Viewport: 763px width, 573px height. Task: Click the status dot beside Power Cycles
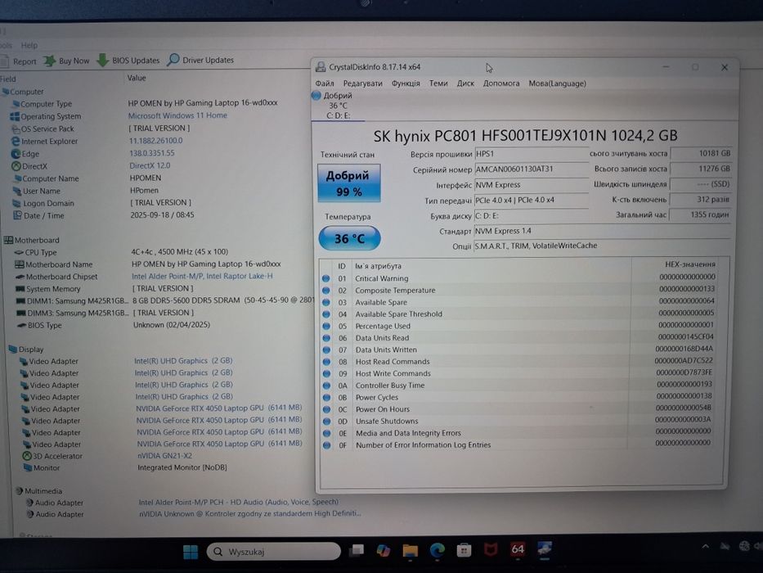326,397
